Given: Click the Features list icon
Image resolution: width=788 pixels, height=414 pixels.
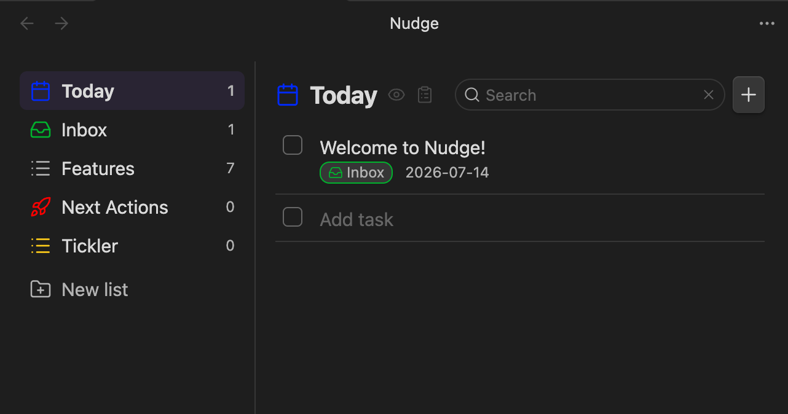Looking at the screenshot, I should tap(41, 168).
